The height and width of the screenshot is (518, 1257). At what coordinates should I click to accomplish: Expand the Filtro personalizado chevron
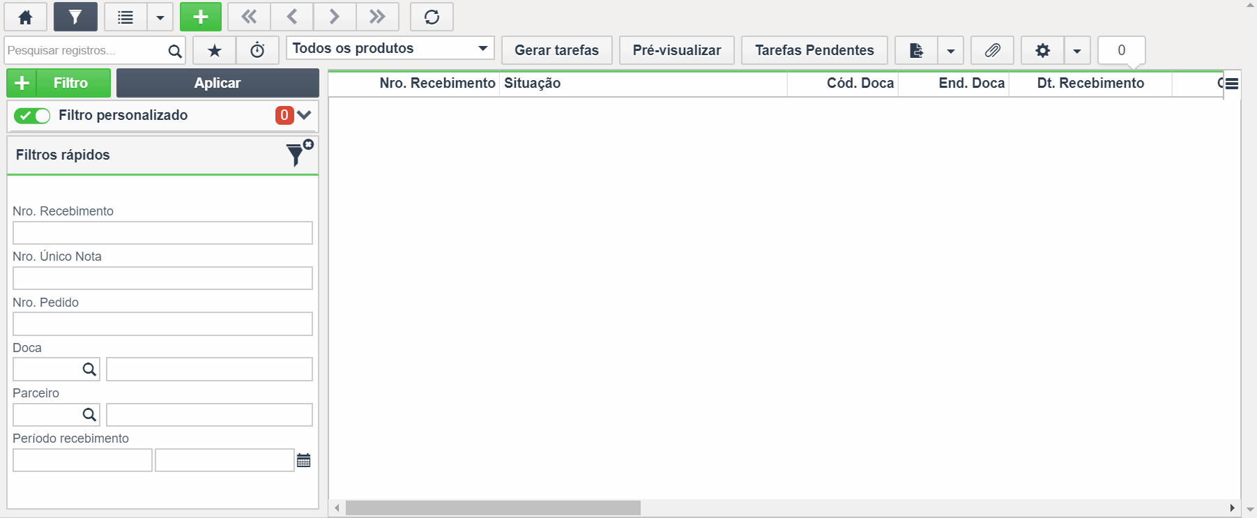[x=304, y=115]
